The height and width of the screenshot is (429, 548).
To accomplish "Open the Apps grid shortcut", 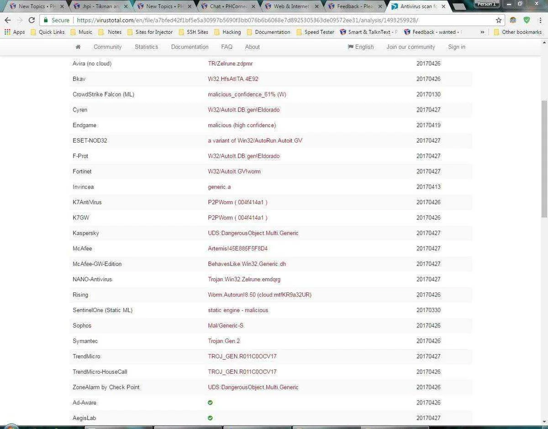I will [x=15, y=32].
